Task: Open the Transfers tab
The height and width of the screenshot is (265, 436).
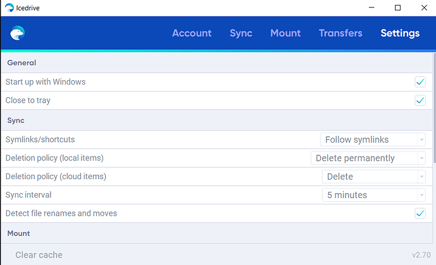Action: [x=341, y=33]
